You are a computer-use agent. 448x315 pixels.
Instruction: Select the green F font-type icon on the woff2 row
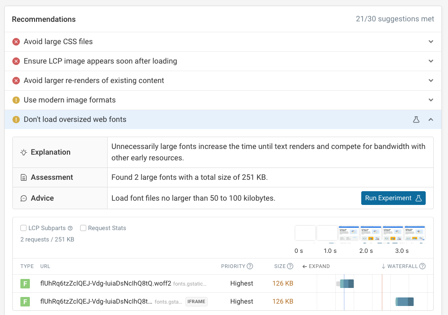[x=26, y=283]
